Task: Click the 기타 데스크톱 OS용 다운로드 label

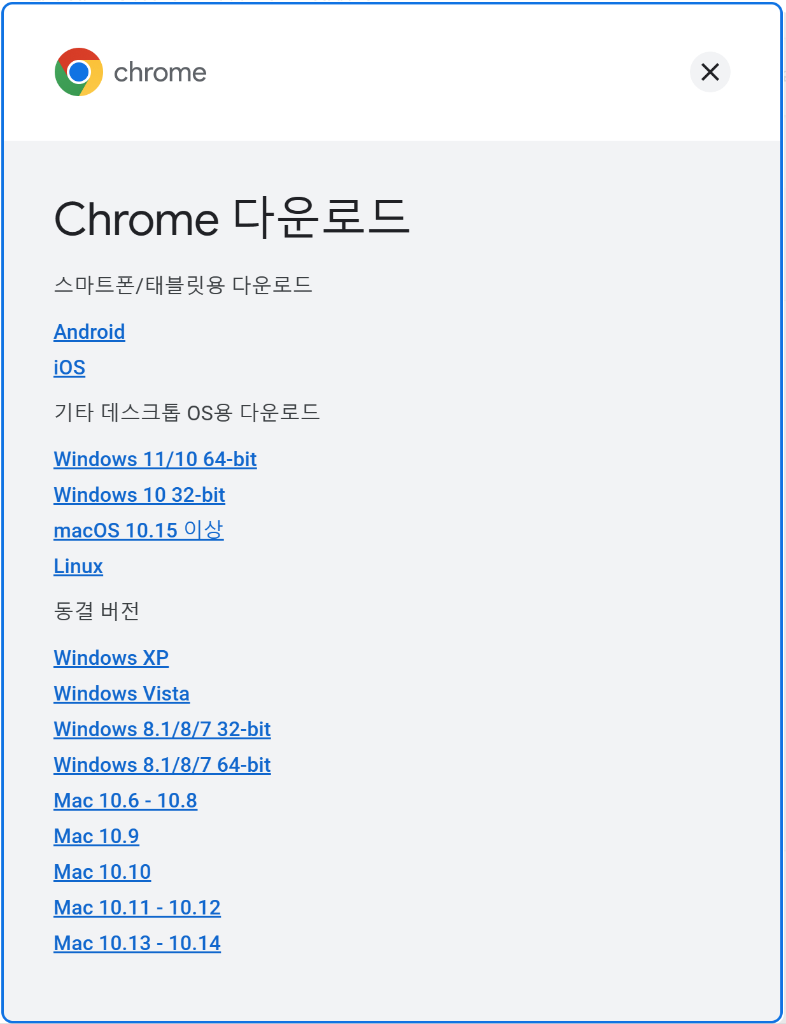Action: tap(187, 412)
